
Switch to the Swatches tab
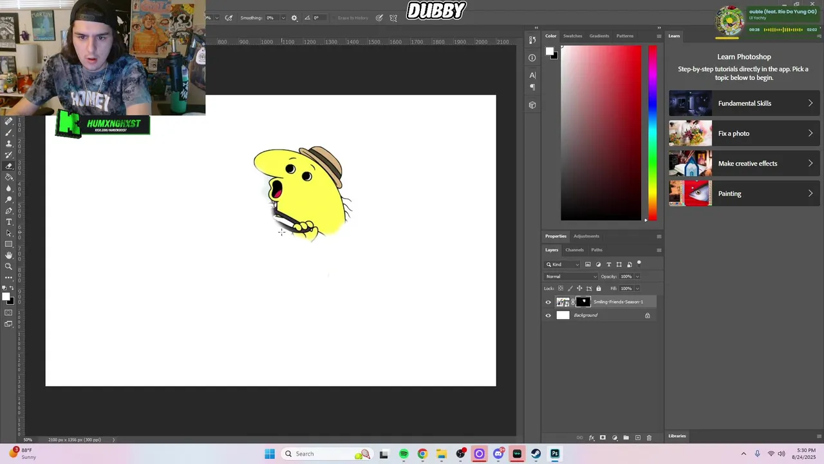pyautogui.click(x=572, y=36)
